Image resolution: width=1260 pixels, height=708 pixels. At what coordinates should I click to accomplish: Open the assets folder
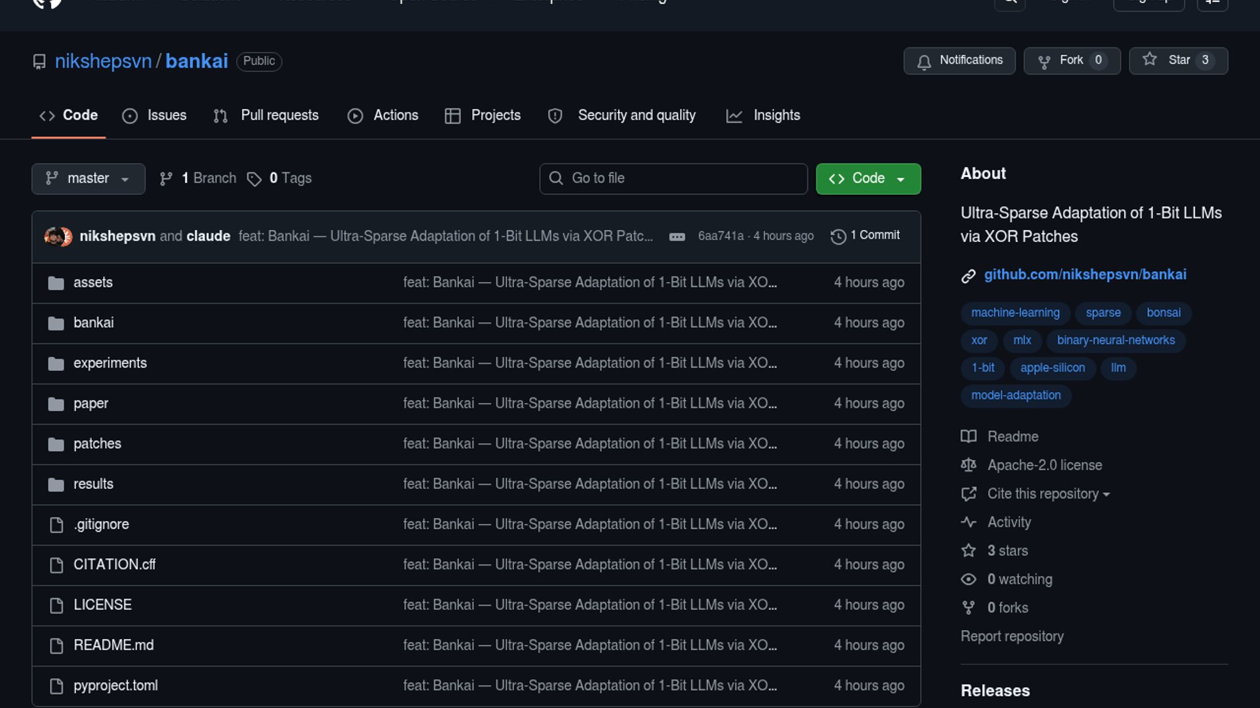tap(93, 283)
